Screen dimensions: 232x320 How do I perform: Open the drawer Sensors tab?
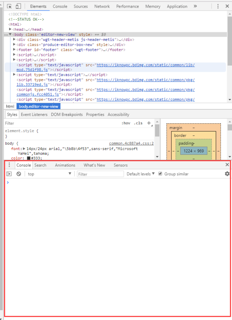[120, 165]
